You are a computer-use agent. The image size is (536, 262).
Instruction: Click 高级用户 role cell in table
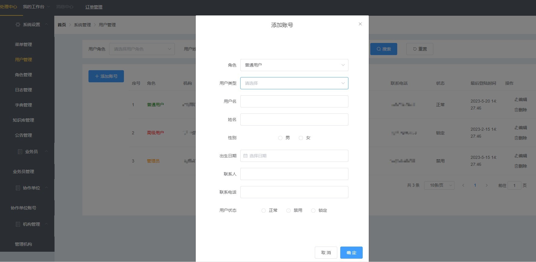pos(155,133)
